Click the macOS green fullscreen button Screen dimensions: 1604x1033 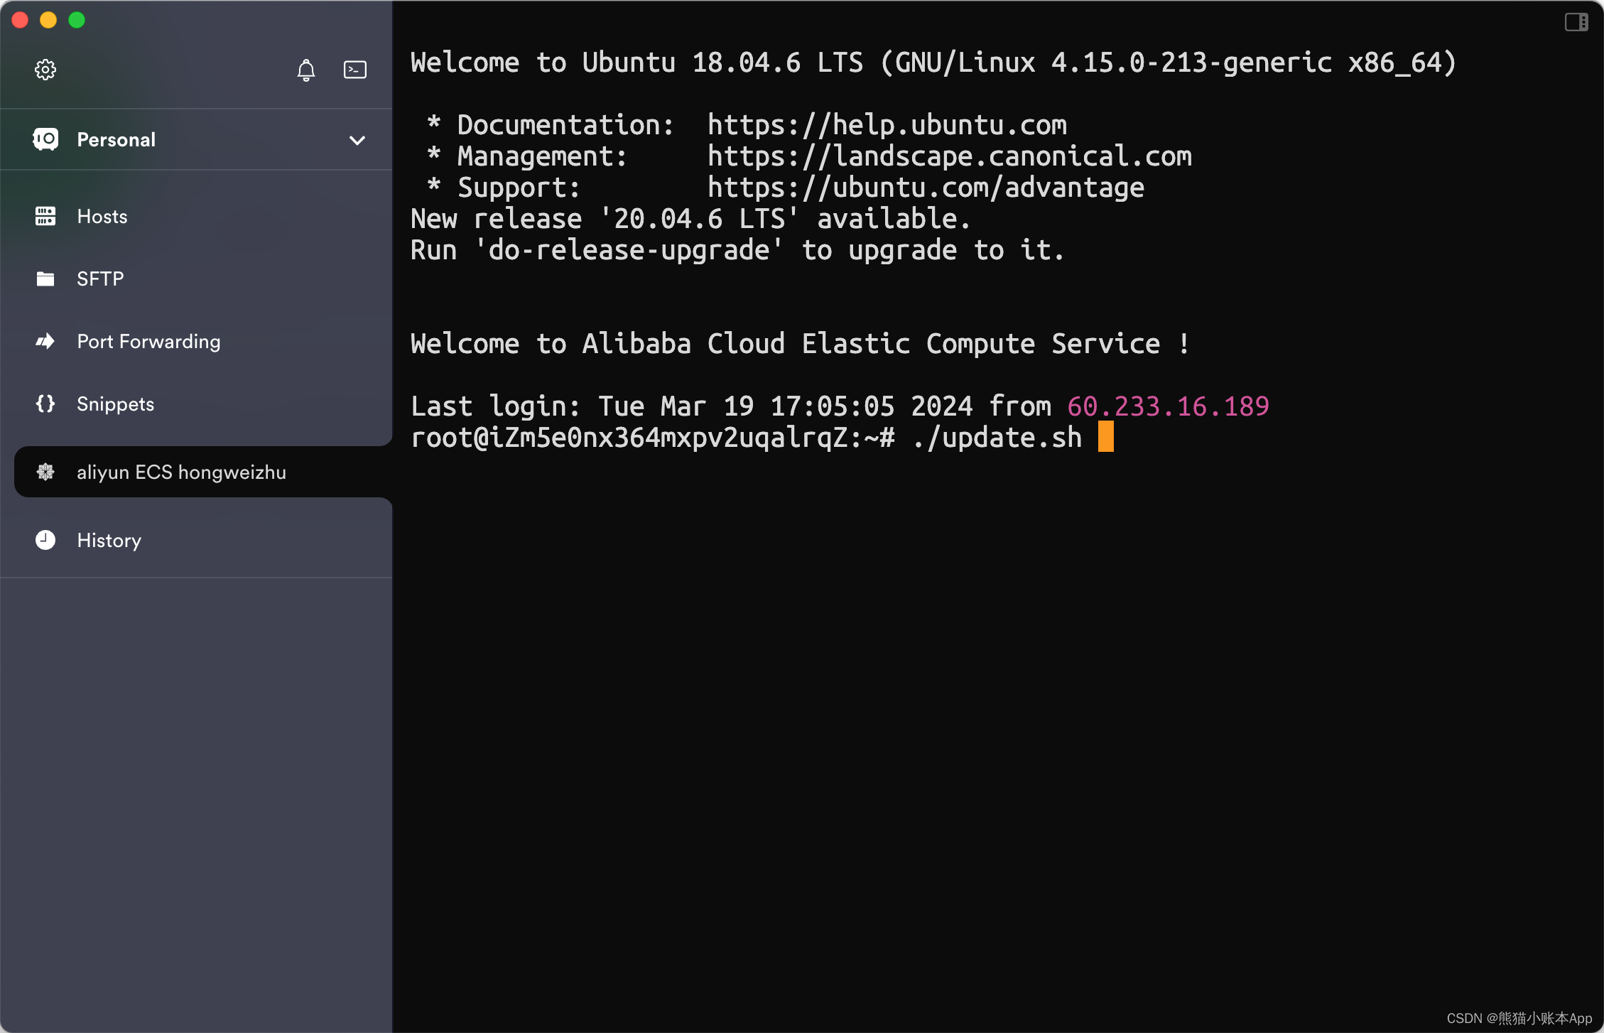(x=77, y=20)
